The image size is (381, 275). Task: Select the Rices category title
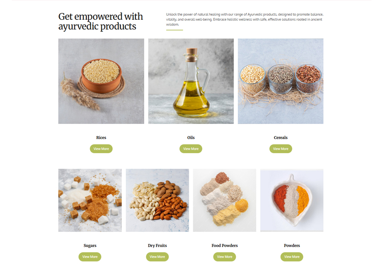(101, 137)
